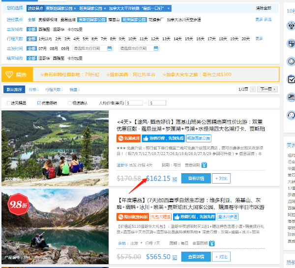Click 查看详情 for the $565.50 tour
Screen dimensions: 295x268
pyautogui.click(x=196, y=257)
